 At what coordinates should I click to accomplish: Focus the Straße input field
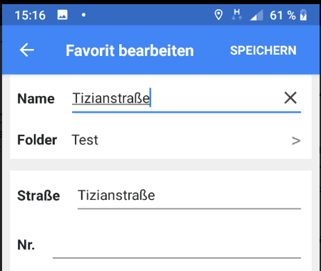(x=189, y=196)
